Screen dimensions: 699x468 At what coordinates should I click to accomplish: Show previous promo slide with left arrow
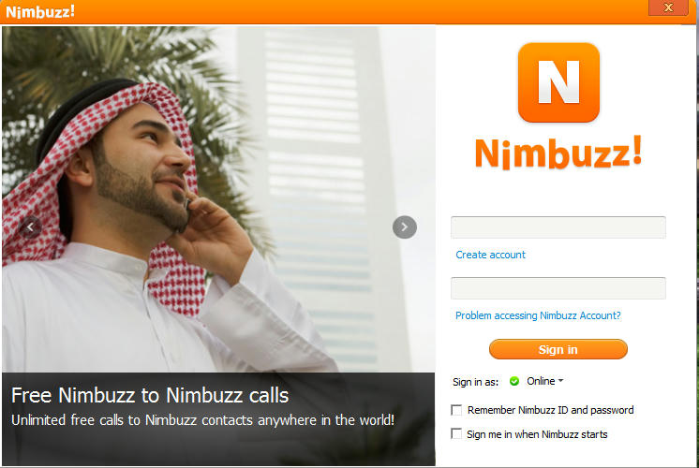coord(30,227)
